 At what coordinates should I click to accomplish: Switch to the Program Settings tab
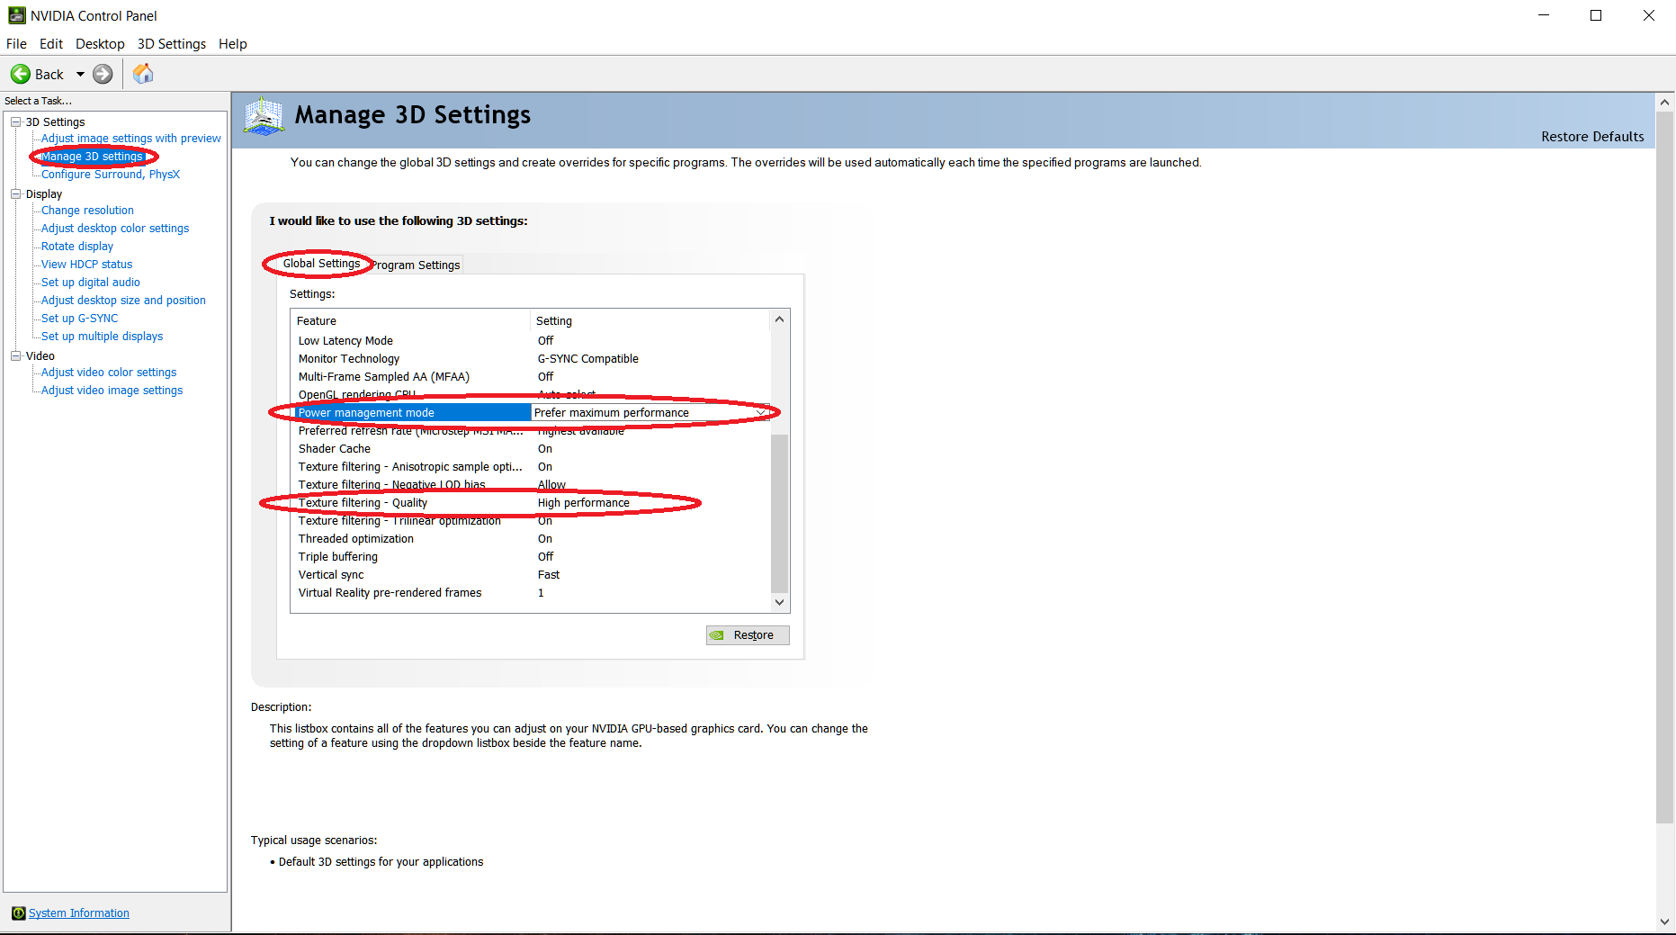pyautogui.click(x=417, y=265)
